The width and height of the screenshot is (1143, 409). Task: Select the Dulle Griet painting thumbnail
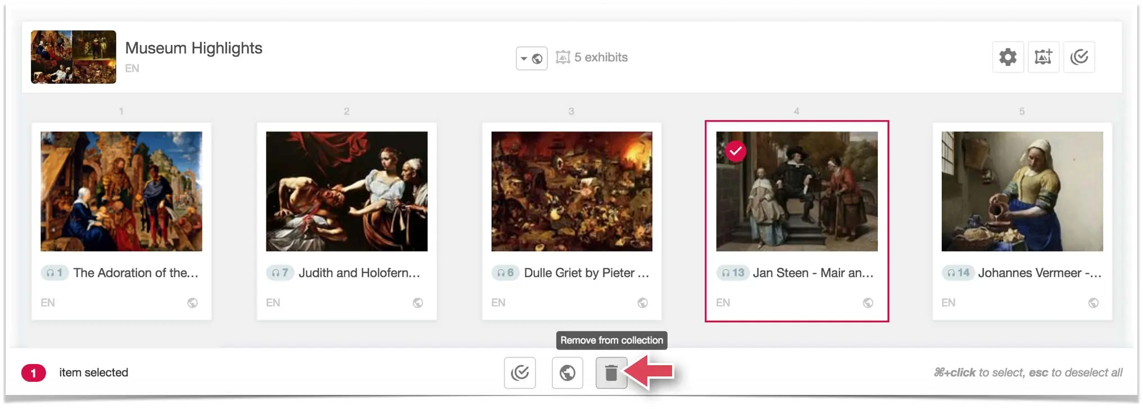(x=571, y=191)
